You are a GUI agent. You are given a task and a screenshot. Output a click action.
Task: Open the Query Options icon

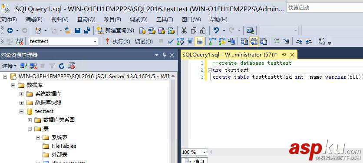coord(190,41)
